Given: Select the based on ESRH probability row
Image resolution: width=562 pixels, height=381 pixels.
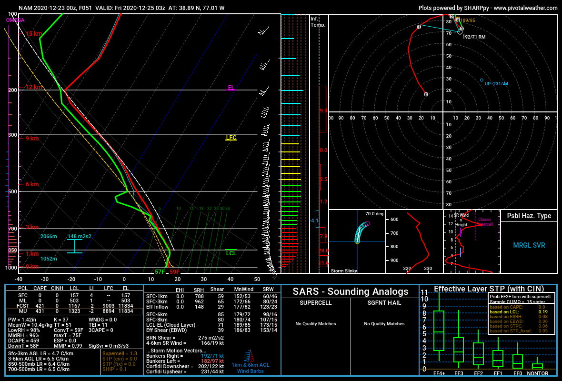Looking at the screenshot, I should pyautogui.click(x=519, y=317).
